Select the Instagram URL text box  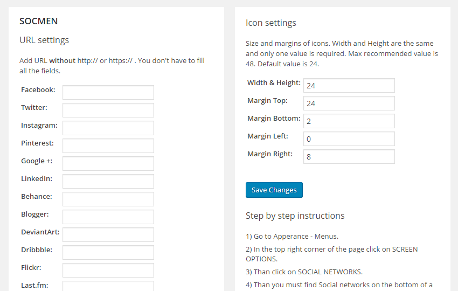[108, 128]
